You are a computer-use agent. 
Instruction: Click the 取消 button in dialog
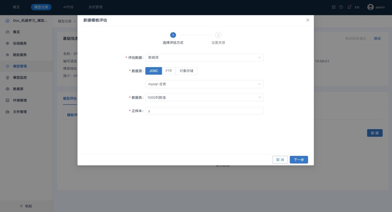point(280,160)
